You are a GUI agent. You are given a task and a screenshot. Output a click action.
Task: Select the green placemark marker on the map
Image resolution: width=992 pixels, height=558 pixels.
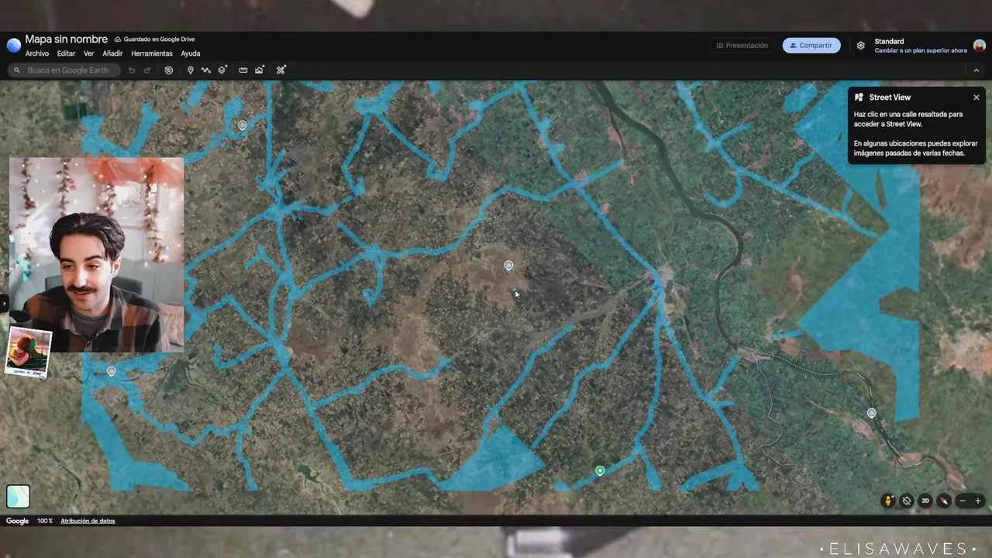click(600, 470)
